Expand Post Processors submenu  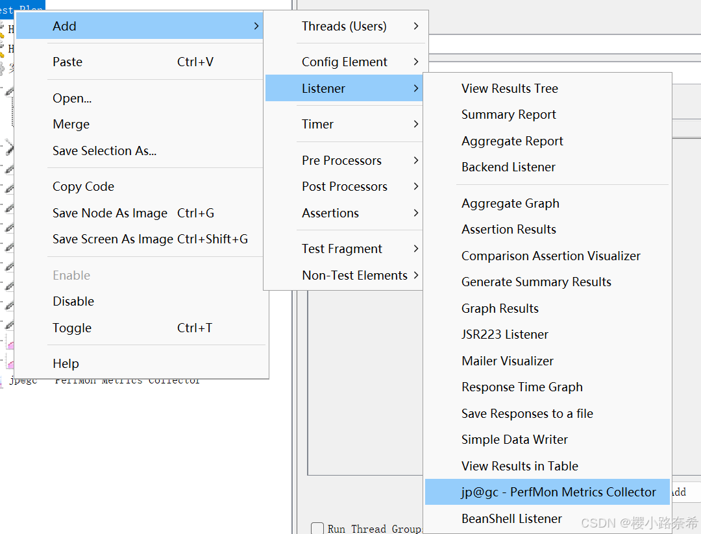tap(344, 186)
